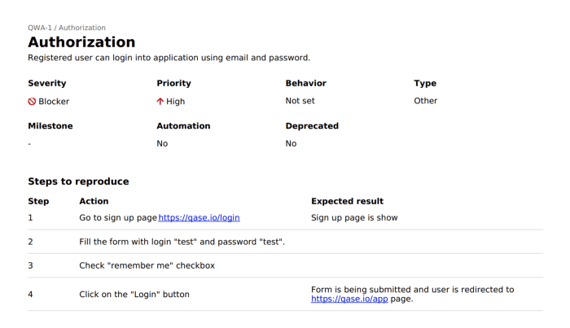Select step 2 Fill the form action text

pos(182,242)
